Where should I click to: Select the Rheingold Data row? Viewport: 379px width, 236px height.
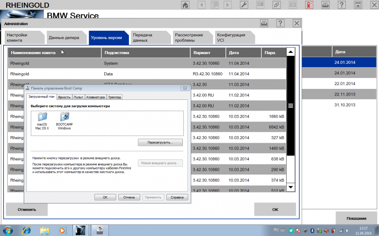[x=147, y=74]
